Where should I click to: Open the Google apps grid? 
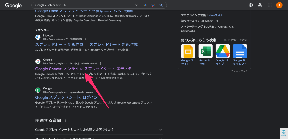tap(270, 5)
